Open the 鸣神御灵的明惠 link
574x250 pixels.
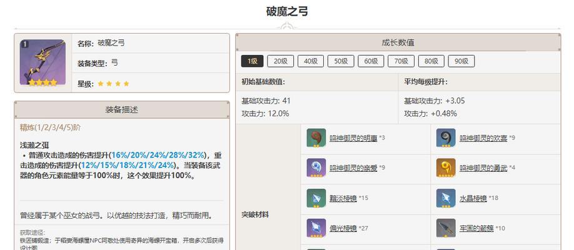[353, 138]
